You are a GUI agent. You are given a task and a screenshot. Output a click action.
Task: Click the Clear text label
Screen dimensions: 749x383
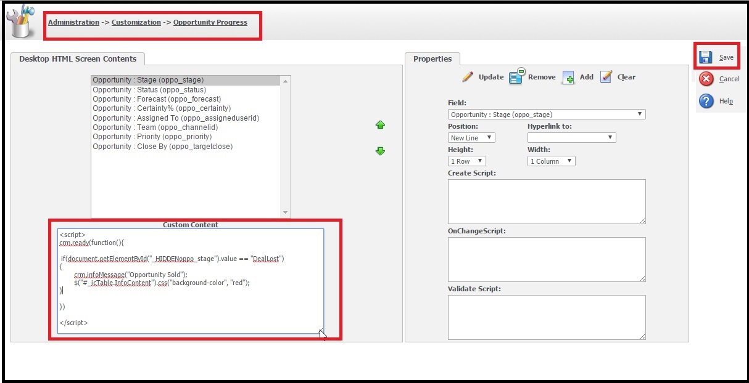click(x=626, y=77)
